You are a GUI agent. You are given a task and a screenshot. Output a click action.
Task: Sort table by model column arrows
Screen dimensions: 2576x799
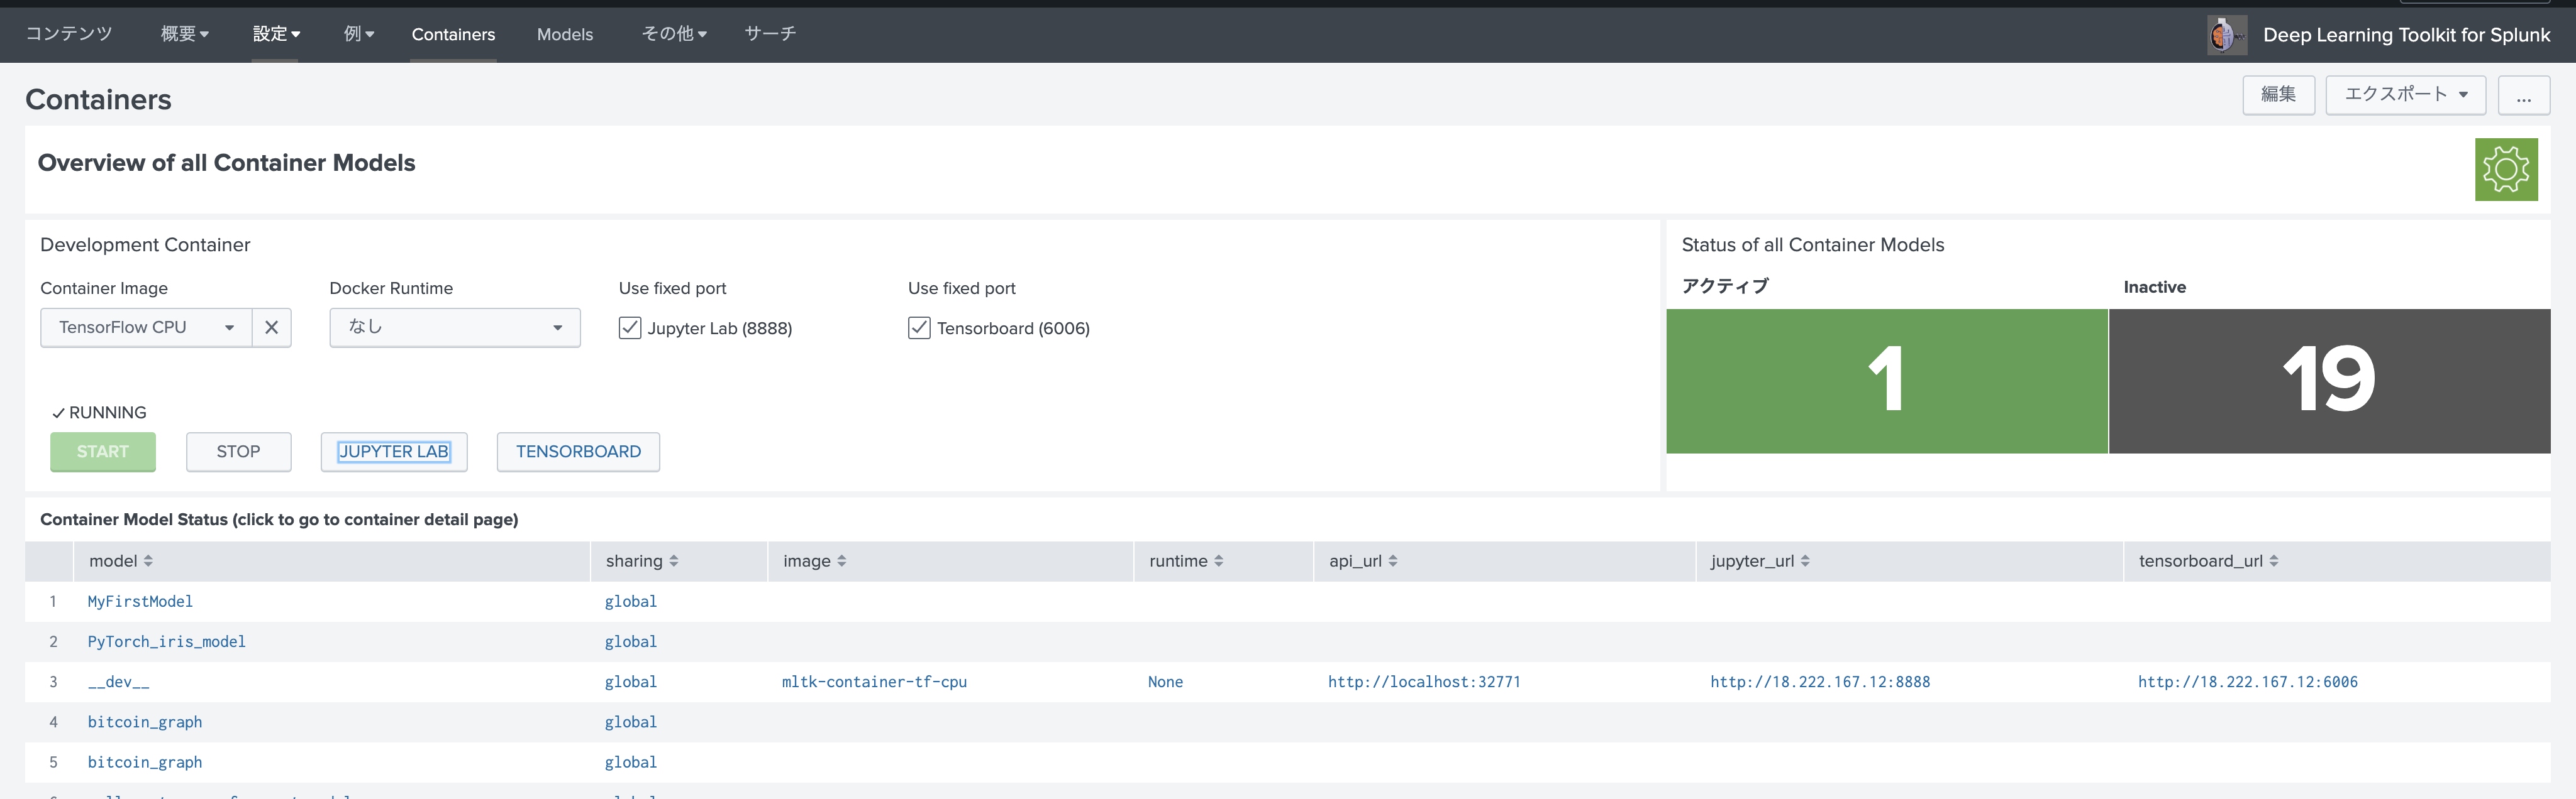tap(148, 562)
